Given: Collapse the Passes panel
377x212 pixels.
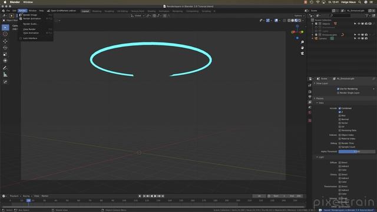Looking at the screenshot, I should [315, 98].
